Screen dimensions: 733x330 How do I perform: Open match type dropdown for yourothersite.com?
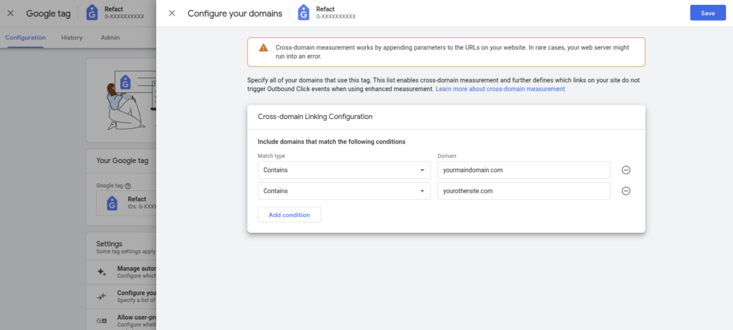(x=344, y=190)
